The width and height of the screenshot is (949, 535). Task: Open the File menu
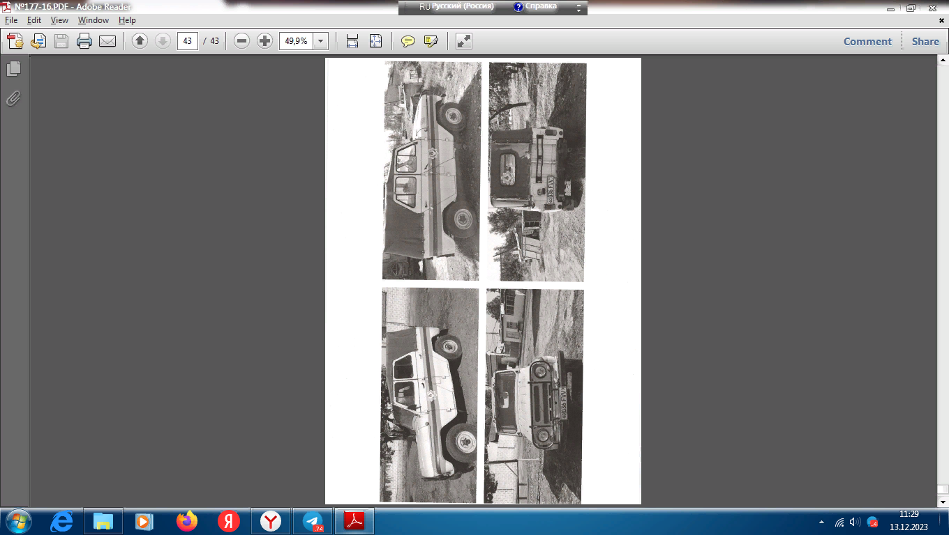[x=11, y=20]
